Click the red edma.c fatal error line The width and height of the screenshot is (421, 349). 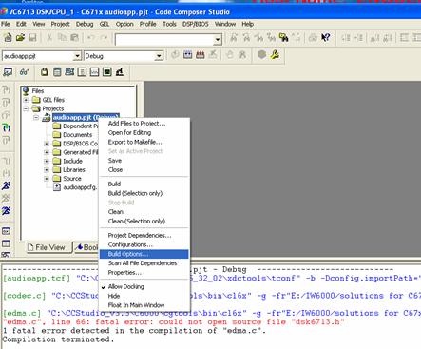[x=174, y=321]
